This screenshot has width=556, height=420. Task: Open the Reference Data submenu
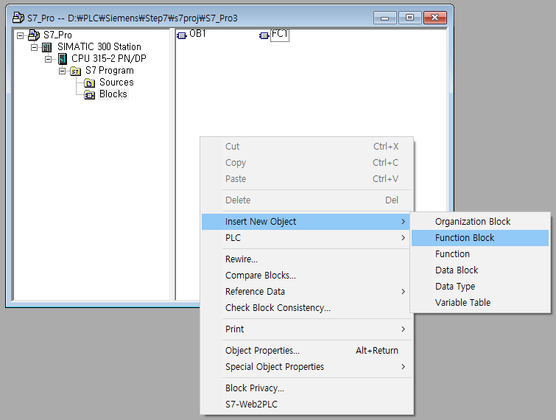point(306,292)
